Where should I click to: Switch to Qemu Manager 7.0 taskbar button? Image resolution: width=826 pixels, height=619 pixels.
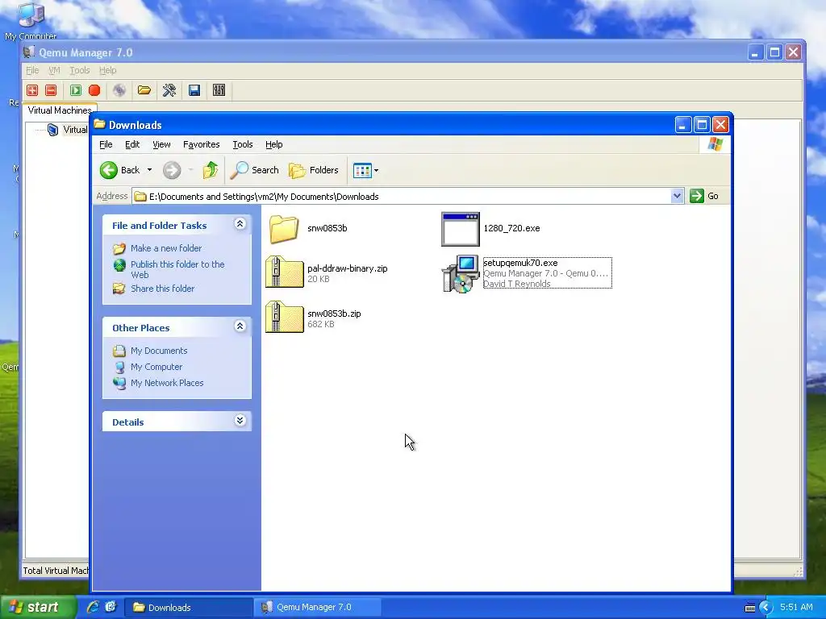(x=316, y=607)
